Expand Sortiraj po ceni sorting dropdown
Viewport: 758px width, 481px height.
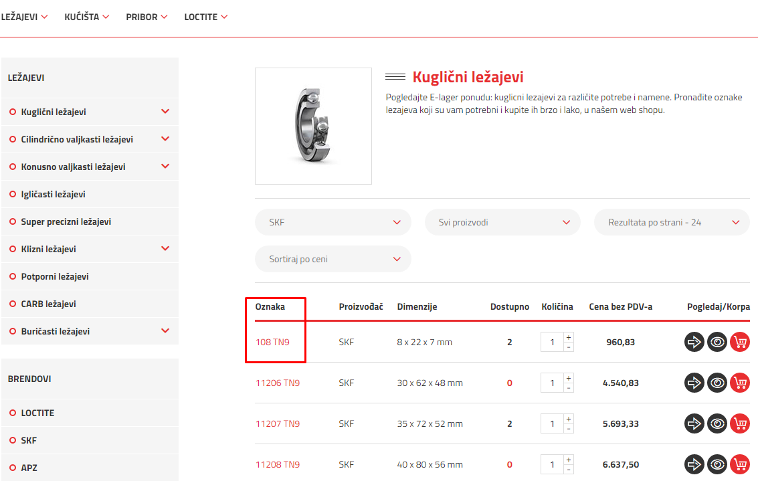[333, 259]
